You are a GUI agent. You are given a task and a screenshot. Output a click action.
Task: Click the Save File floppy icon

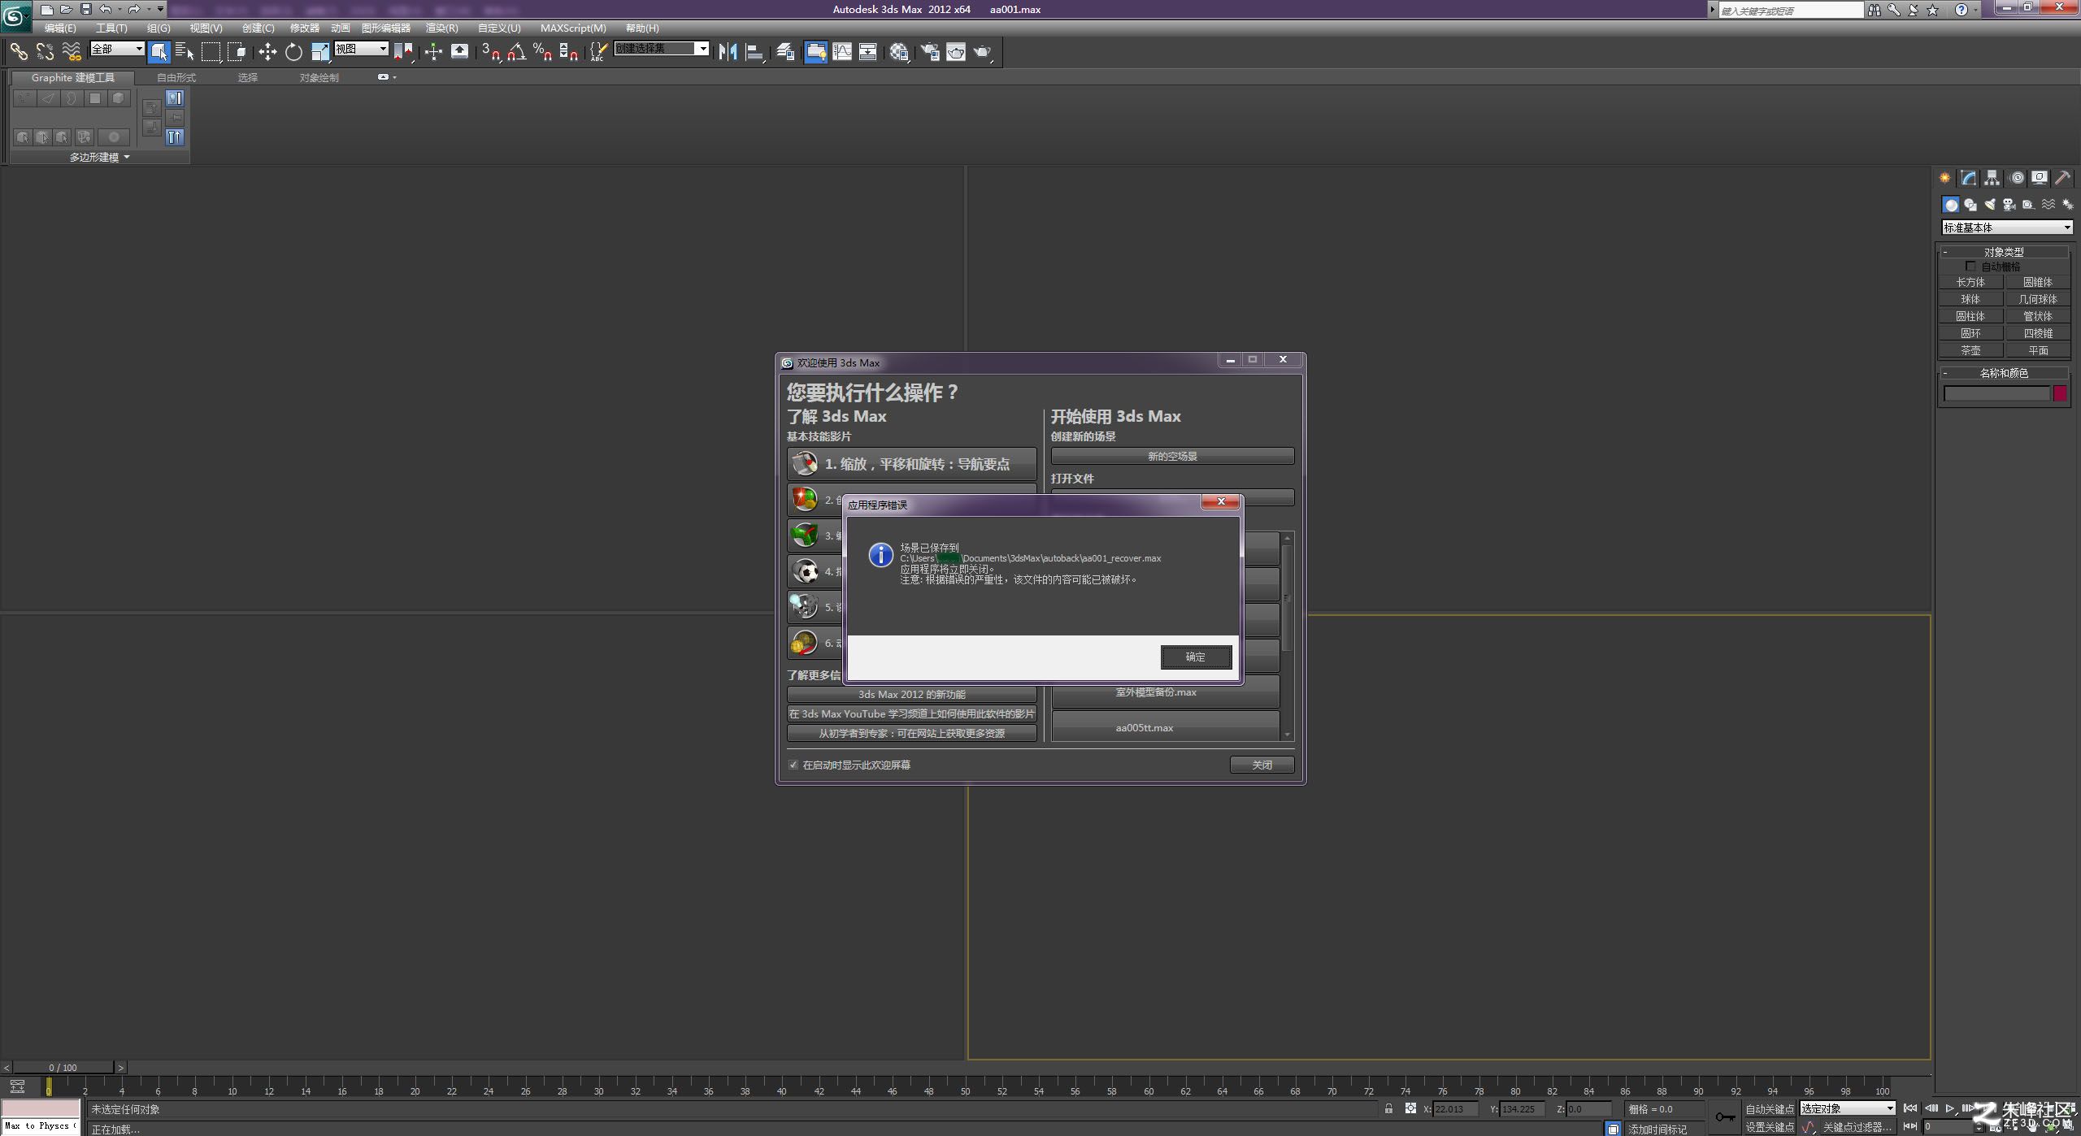coord(85,9)
